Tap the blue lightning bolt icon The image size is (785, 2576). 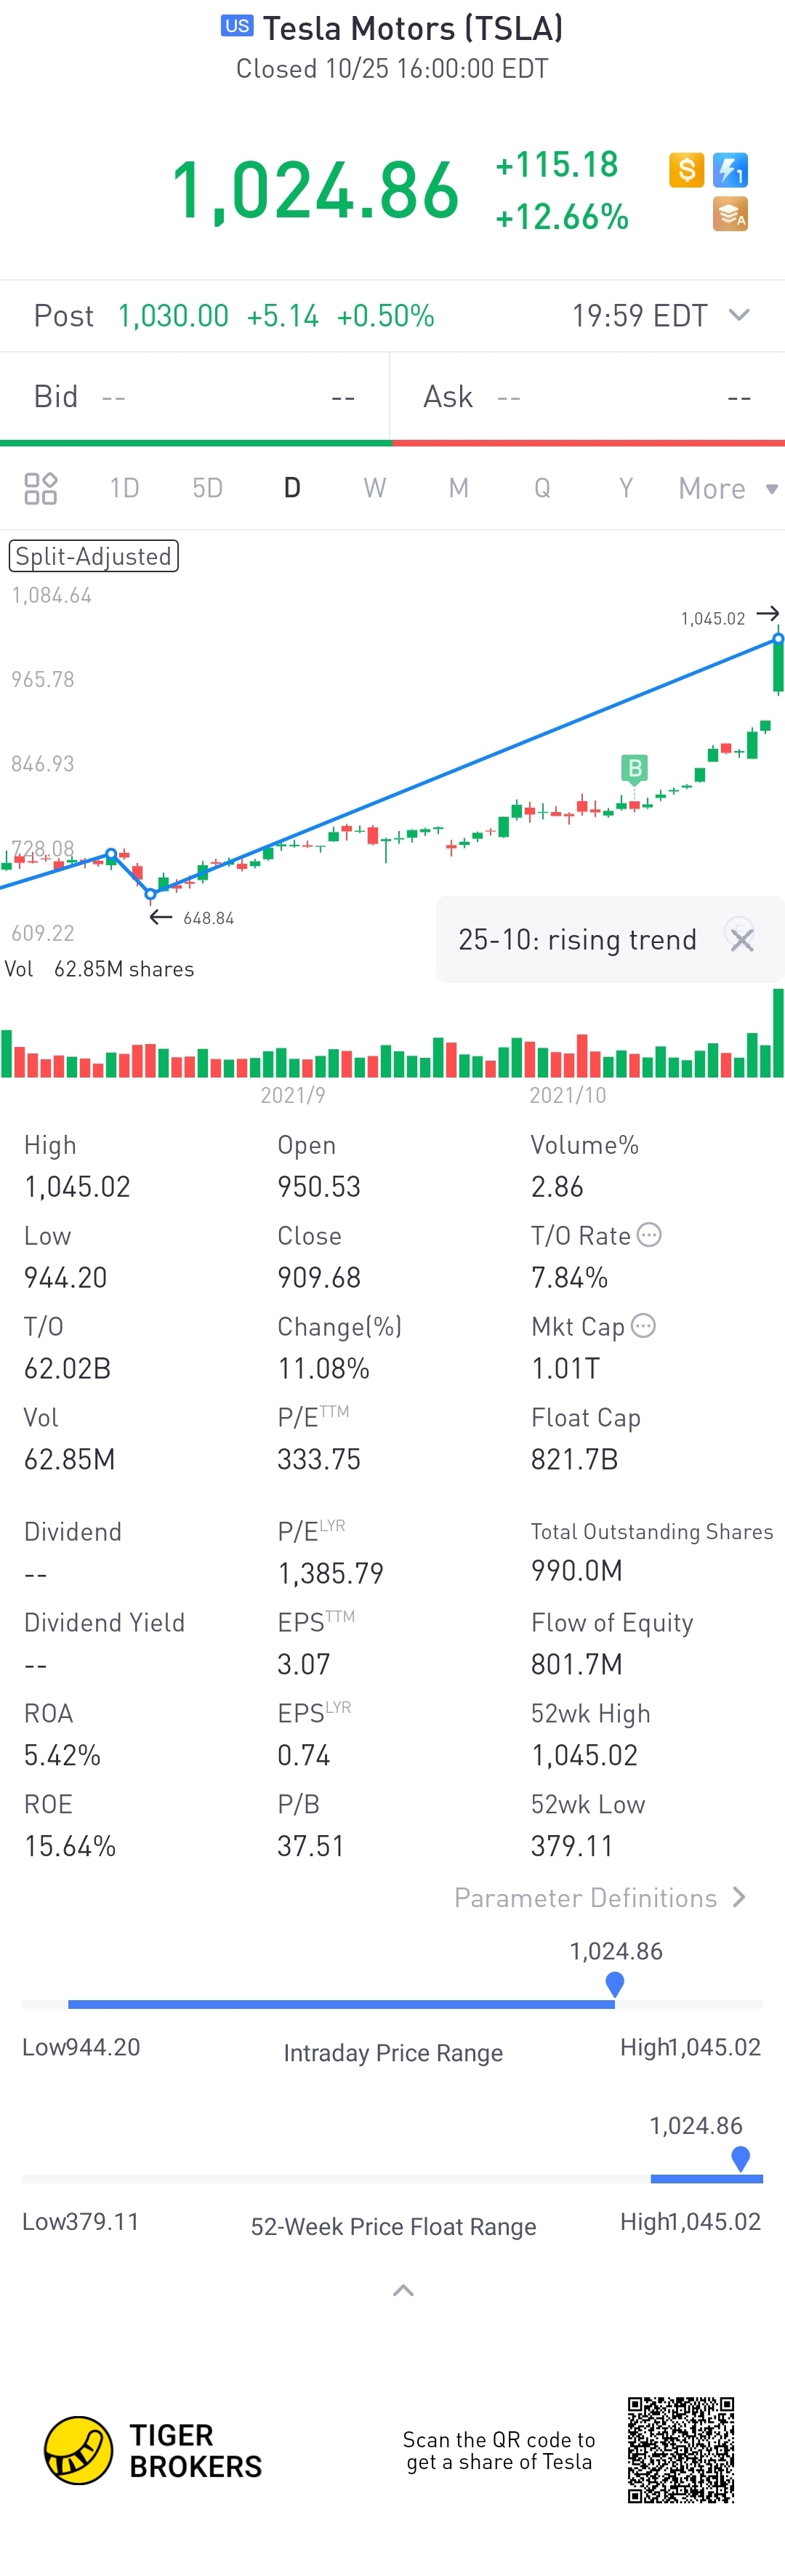[x=730, y=170]
